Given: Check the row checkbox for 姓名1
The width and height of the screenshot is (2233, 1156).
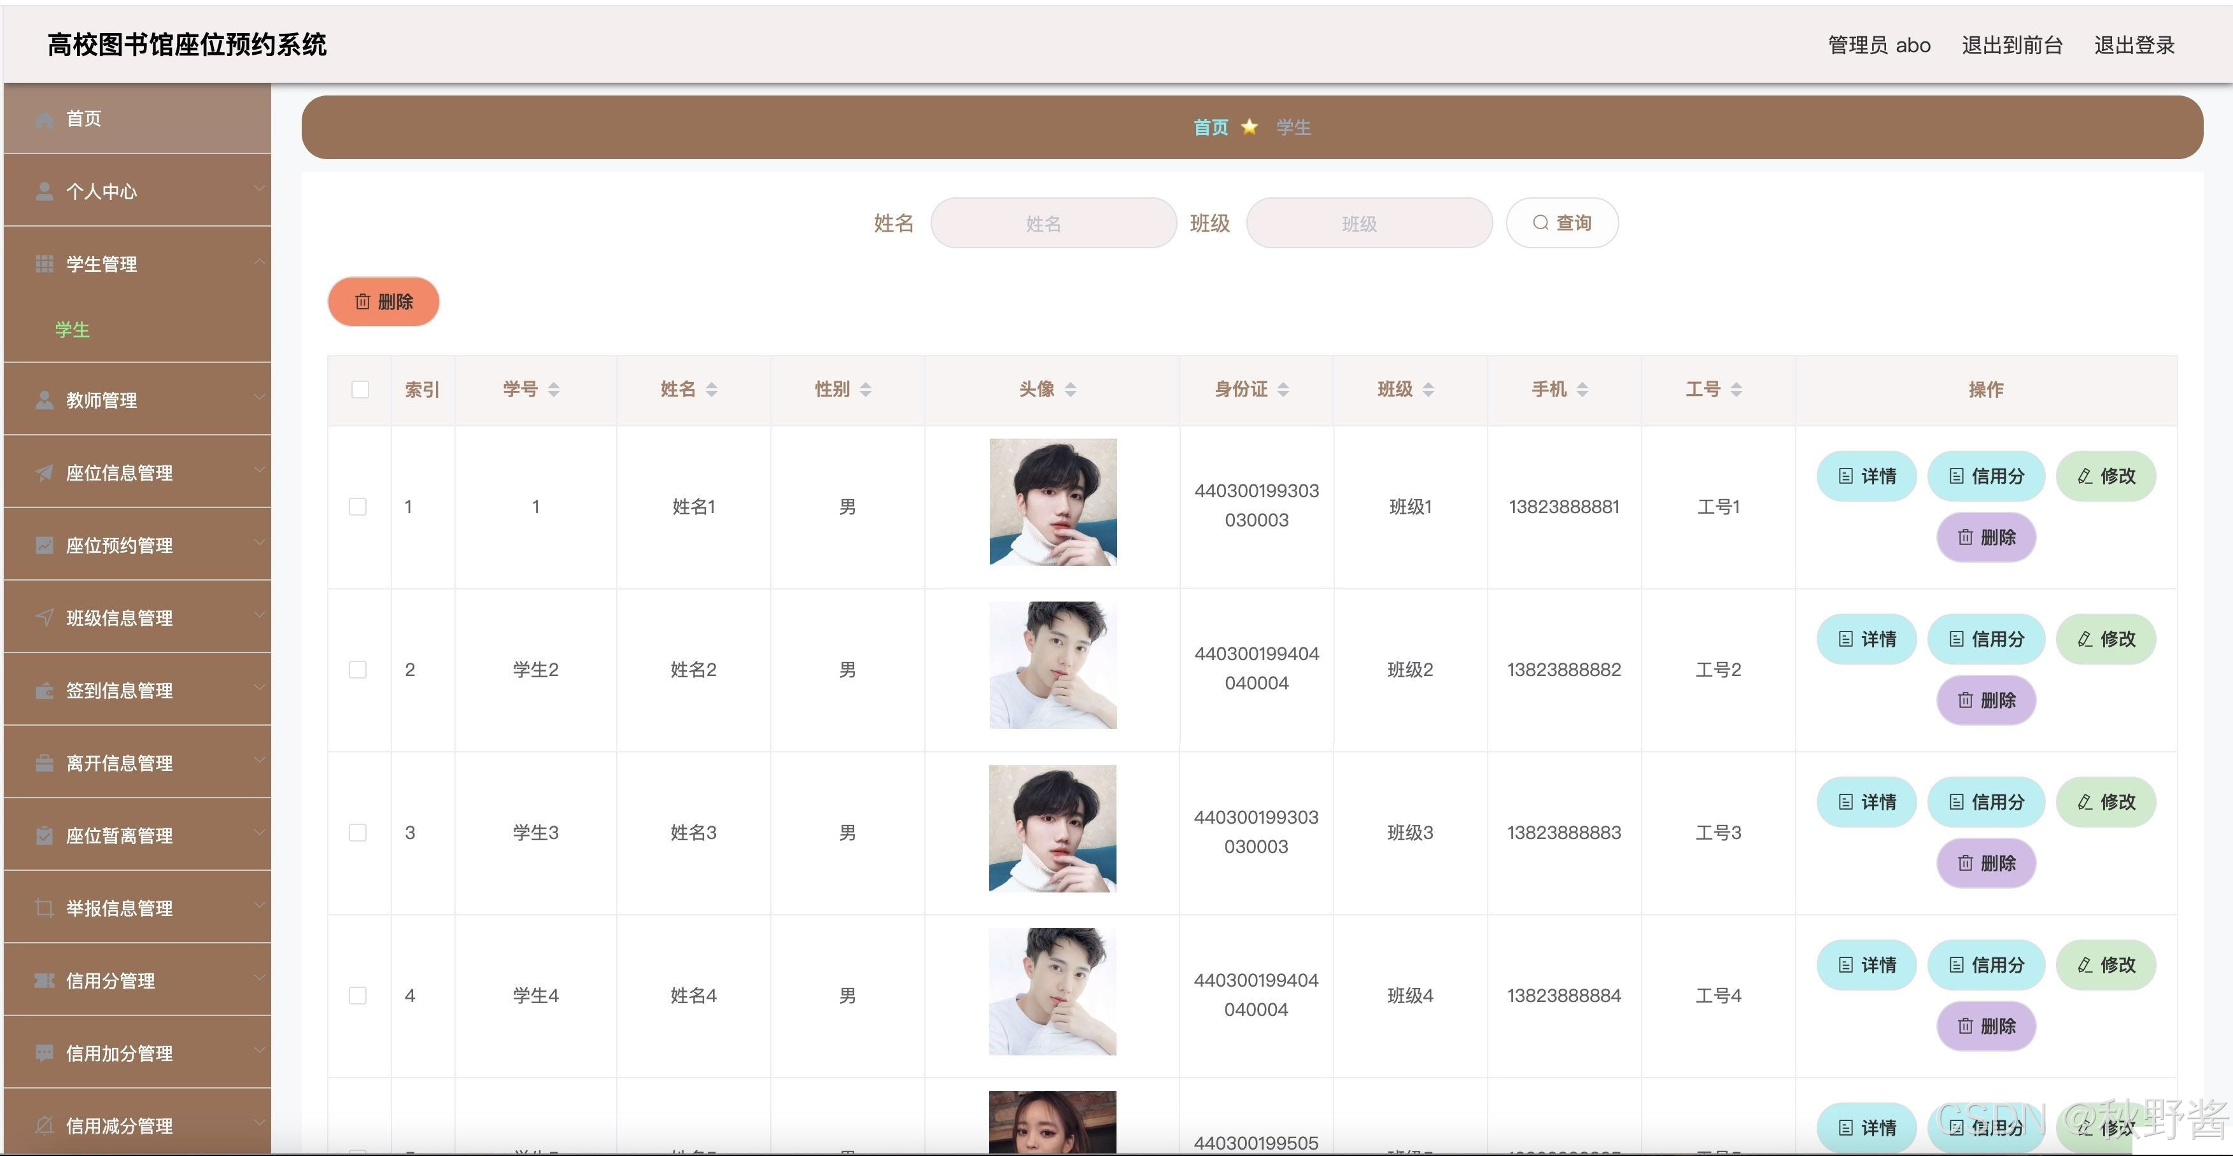Looking at the screenshot, I should coord(357,507).
